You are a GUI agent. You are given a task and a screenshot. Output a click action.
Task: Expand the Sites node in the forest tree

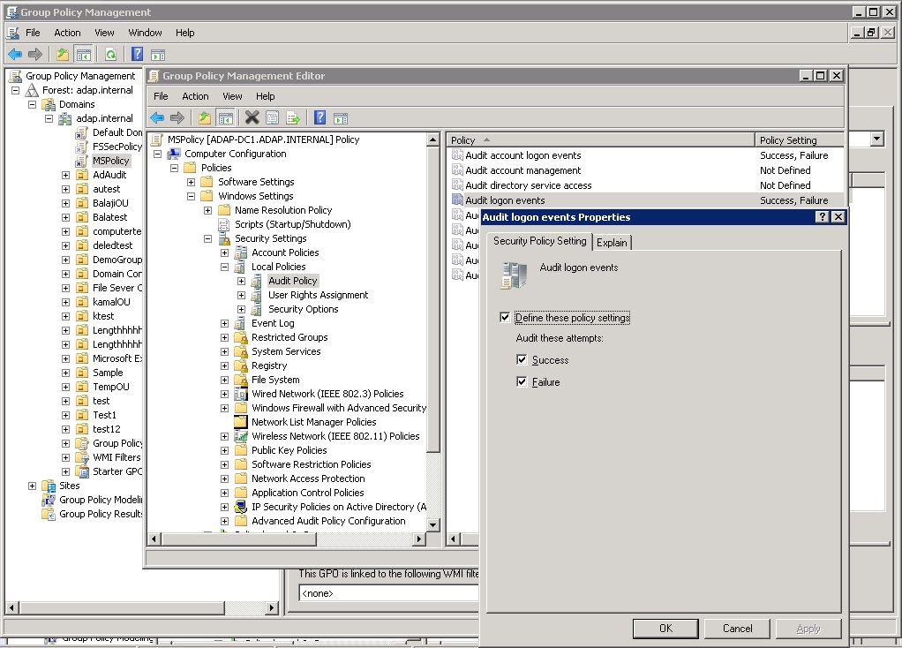pyautogui.click(x=32, y=486)
